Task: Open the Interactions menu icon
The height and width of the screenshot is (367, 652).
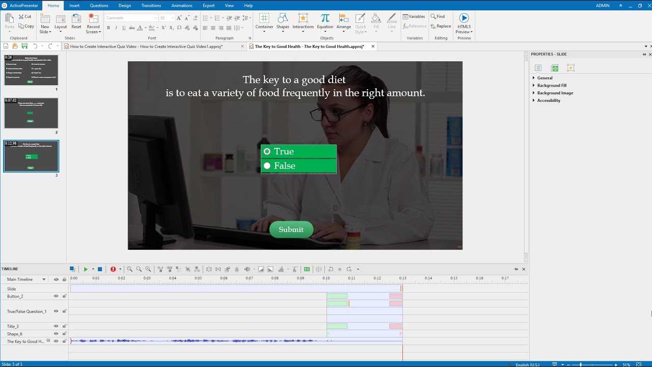Action: pos(303,18)
